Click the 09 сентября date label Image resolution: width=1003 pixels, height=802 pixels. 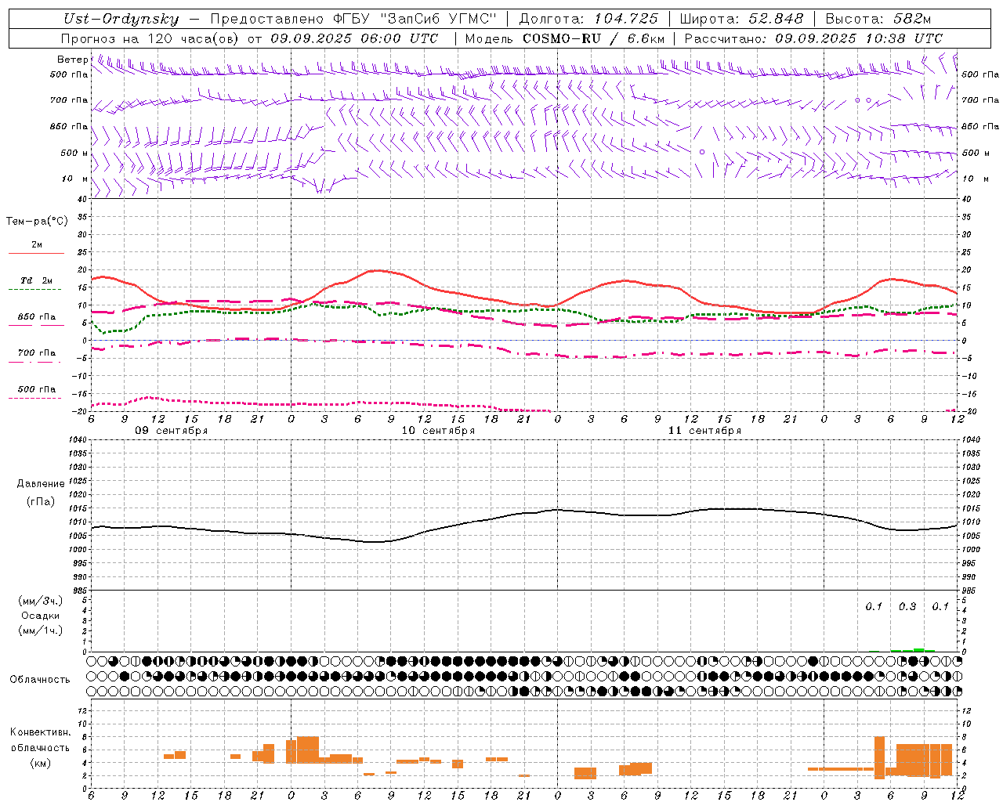[x=172, y=431]
